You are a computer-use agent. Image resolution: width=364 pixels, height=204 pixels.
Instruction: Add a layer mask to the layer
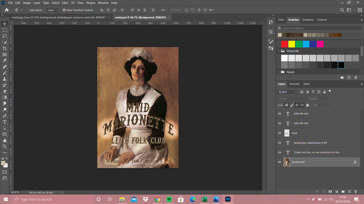point(330,191)
